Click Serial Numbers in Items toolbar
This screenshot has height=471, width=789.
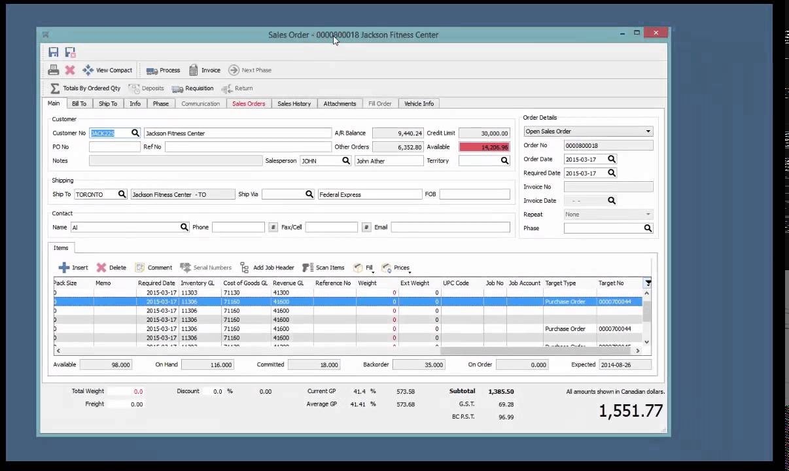pos(205,268)
